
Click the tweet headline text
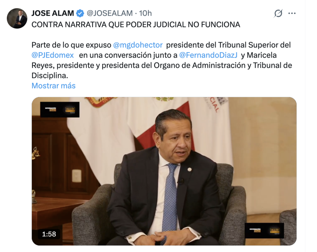136,25
